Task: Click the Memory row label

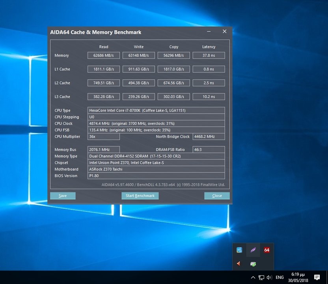Action: (x=61, y=56)
